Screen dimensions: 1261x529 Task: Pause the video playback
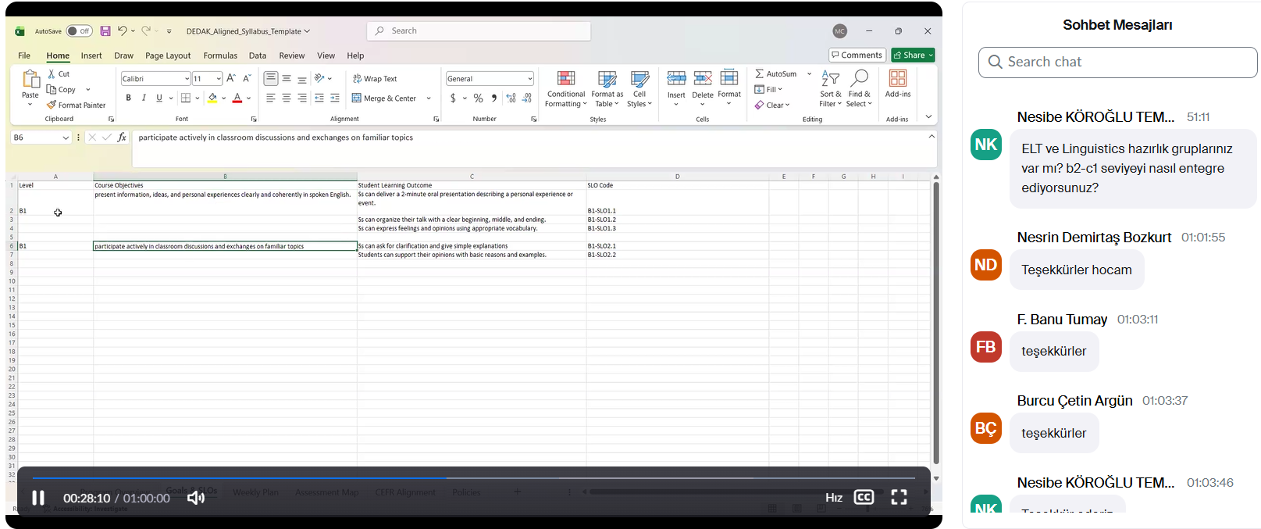coord(37,498)
